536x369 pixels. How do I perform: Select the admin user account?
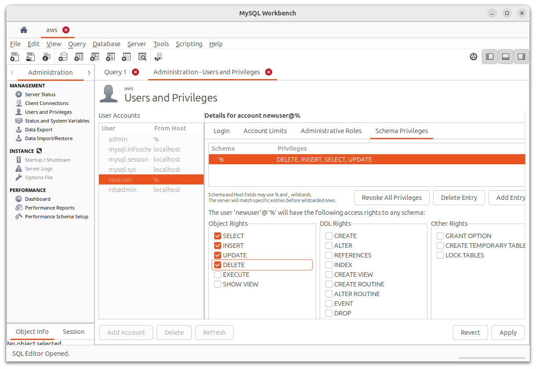(x=151, y=139)
